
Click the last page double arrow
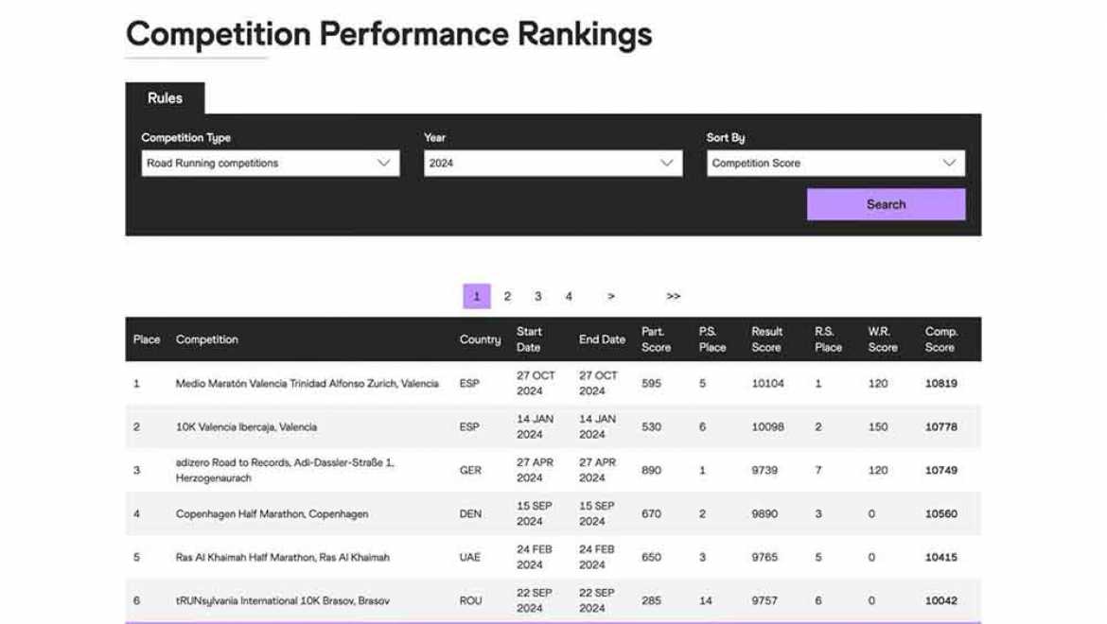(x=673, y=296)
